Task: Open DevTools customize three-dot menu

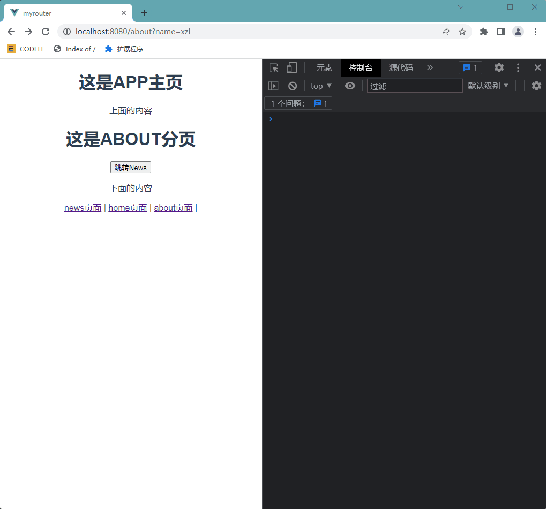Action: click(518, 67)
